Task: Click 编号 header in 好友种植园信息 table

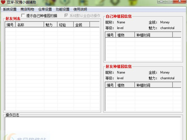Action: pyautogui.click(x=110, y=85)
